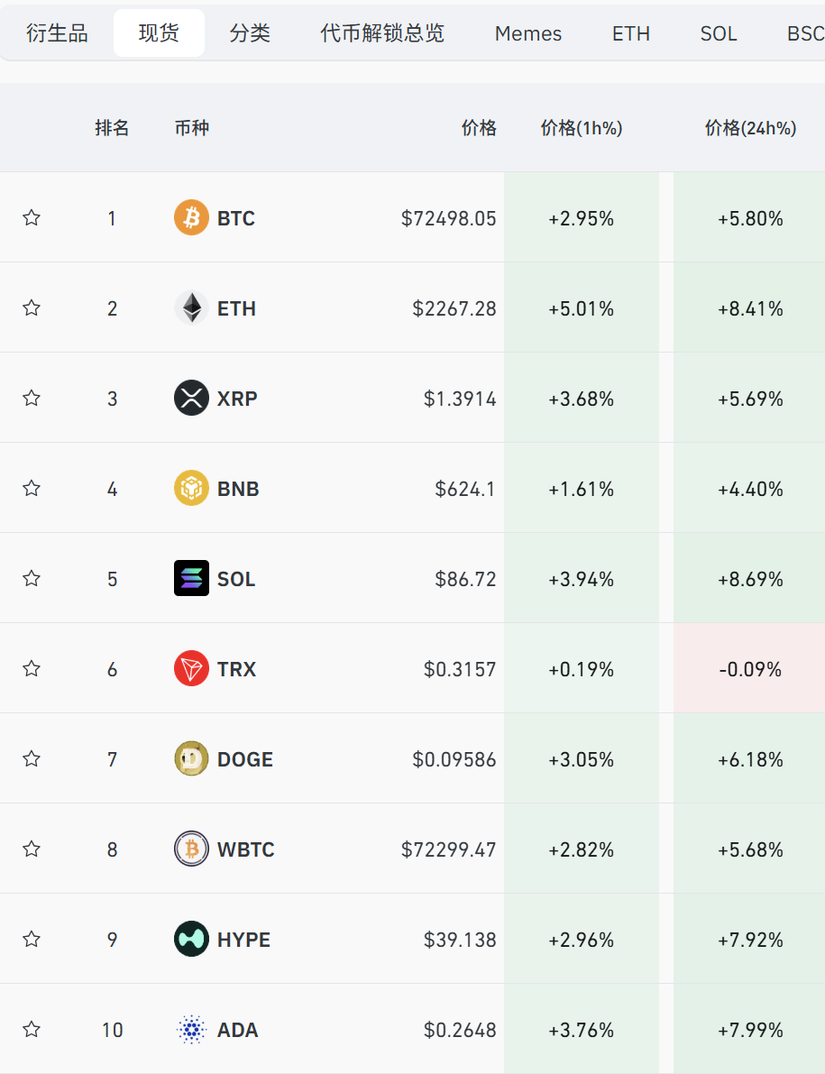This screenshot has height=1074, width=825.
Task: Switch to the 衍生品 tab
Action: pos(57,34)
